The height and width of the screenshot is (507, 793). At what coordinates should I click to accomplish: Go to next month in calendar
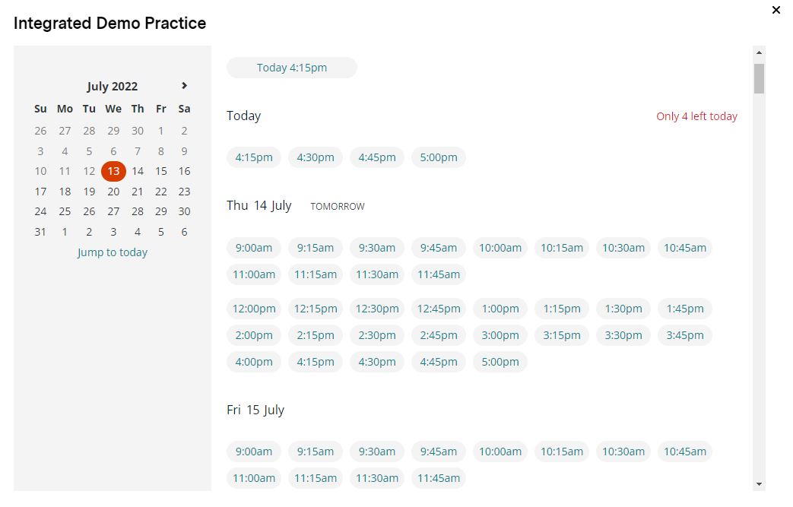click(x=184, y=85)
